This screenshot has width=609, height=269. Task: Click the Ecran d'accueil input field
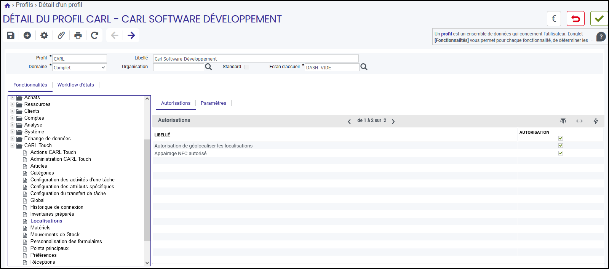coord(332,67)
